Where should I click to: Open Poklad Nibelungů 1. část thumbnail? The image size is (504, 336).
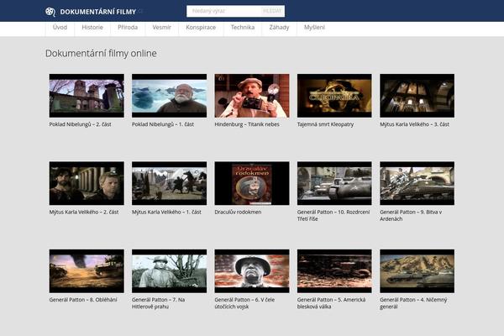click(169, 96)
